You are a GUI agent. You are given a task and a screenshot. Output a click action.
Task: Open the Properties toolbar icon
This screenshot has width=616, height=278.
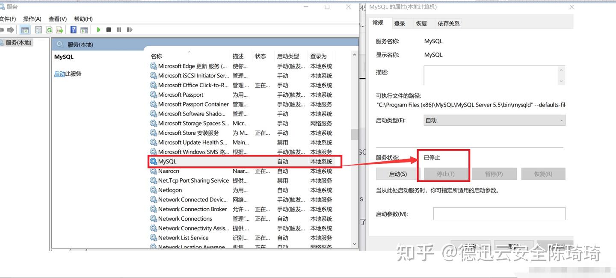tap(38, 30)
